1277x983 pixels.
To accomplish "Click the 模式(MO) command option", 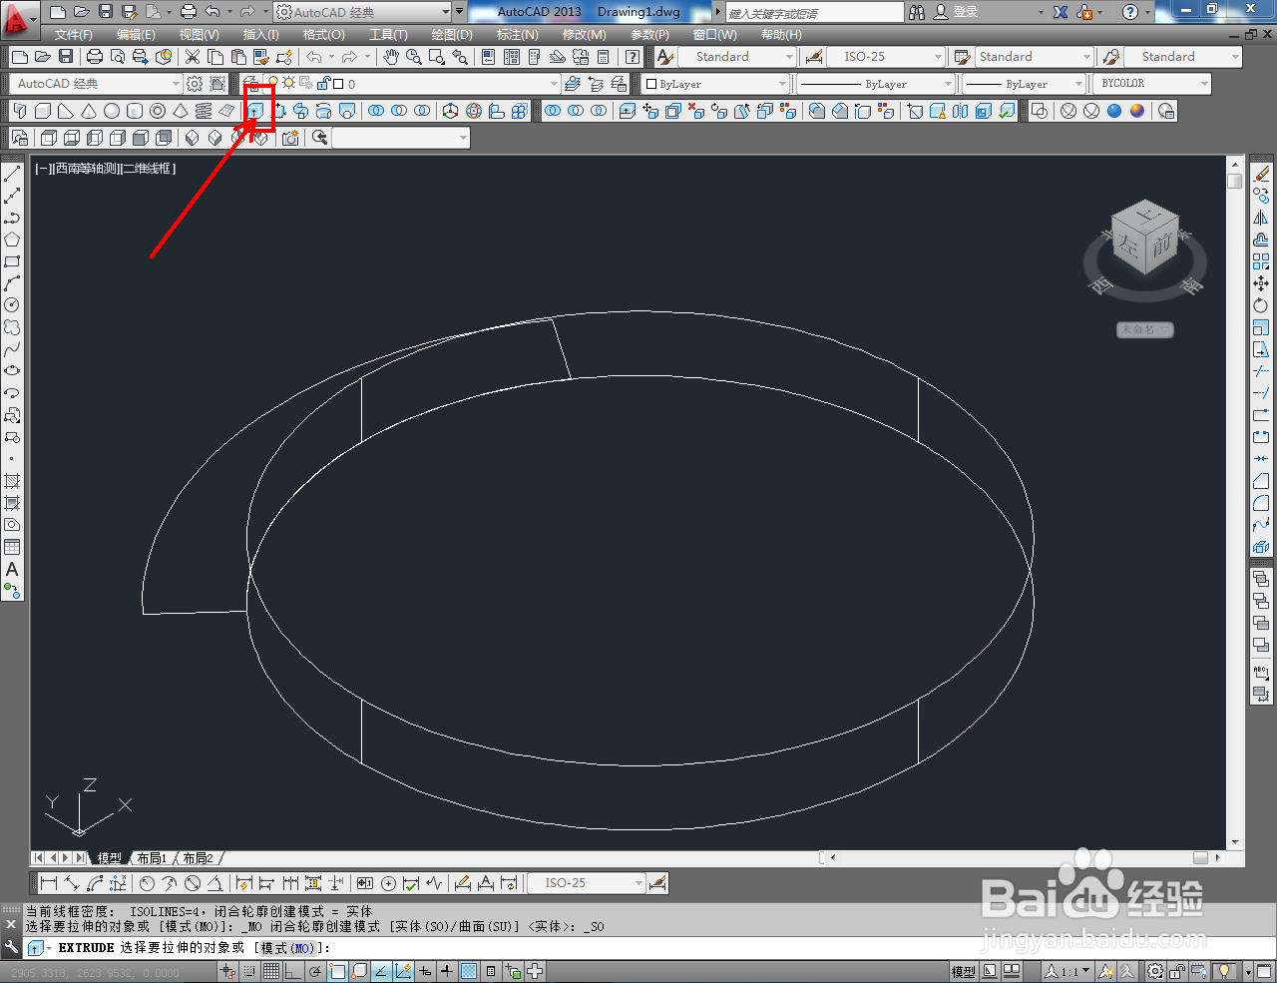I will pos(287,948).
